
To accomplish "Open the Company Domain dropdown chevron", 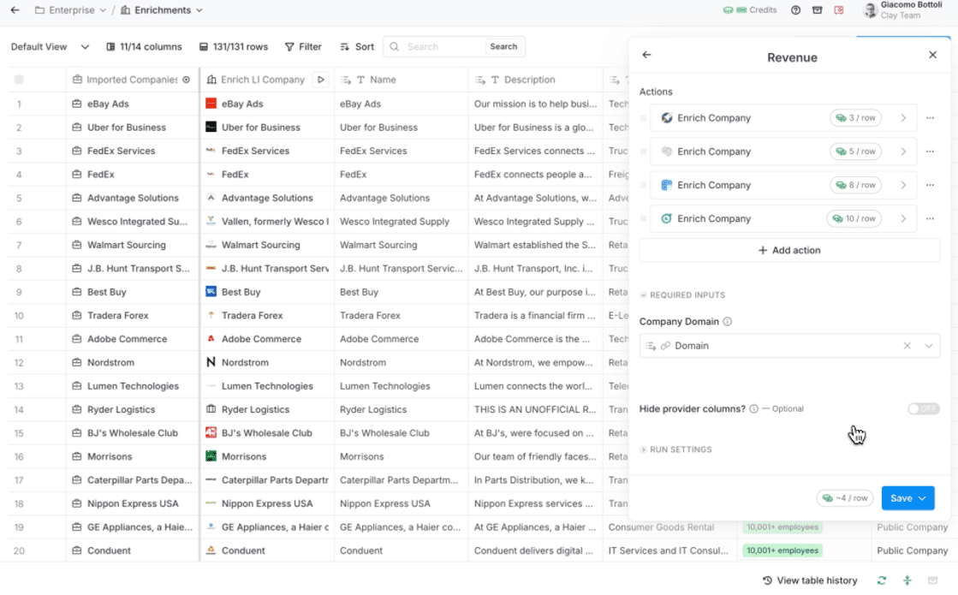I will (x=929, y=346).
